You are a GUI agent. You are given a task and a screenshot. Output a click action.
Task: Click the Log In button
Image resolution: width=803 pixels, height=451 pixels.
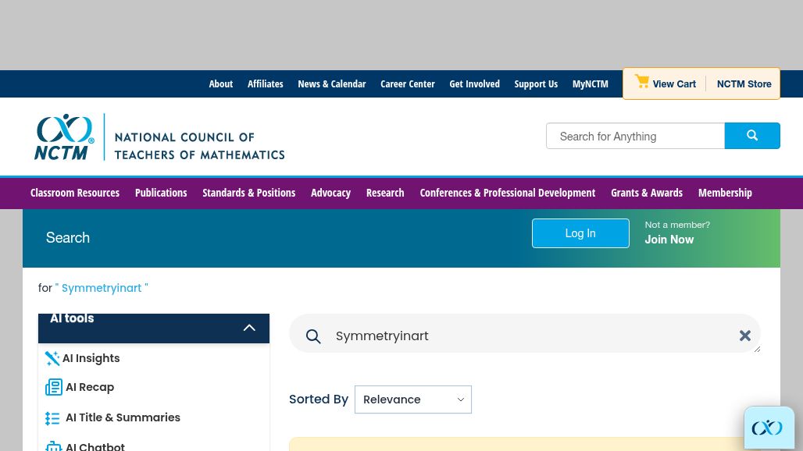click(x=580, y=233)
